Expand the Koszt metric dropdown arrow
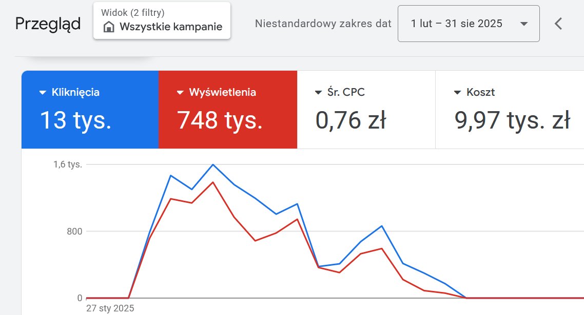The image size is (584, 315). click(x=457, y=93)
